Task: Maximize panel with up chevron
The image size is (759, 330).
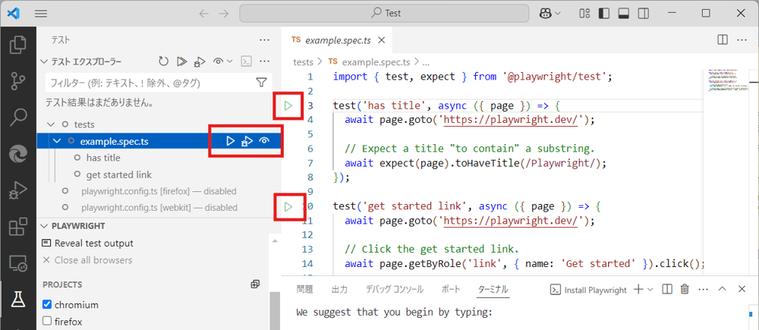Action: (723, 289)
